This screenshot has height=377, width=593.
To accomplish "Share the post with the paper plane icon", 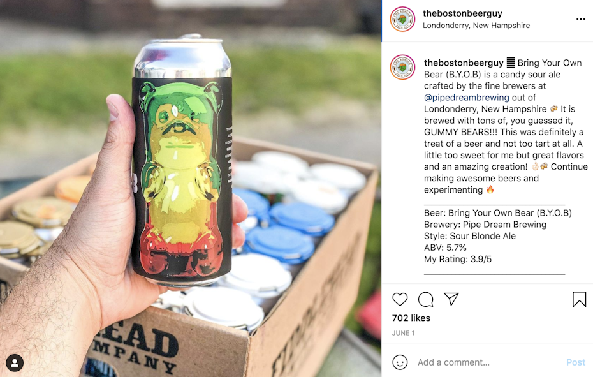I will coord(451,299).
